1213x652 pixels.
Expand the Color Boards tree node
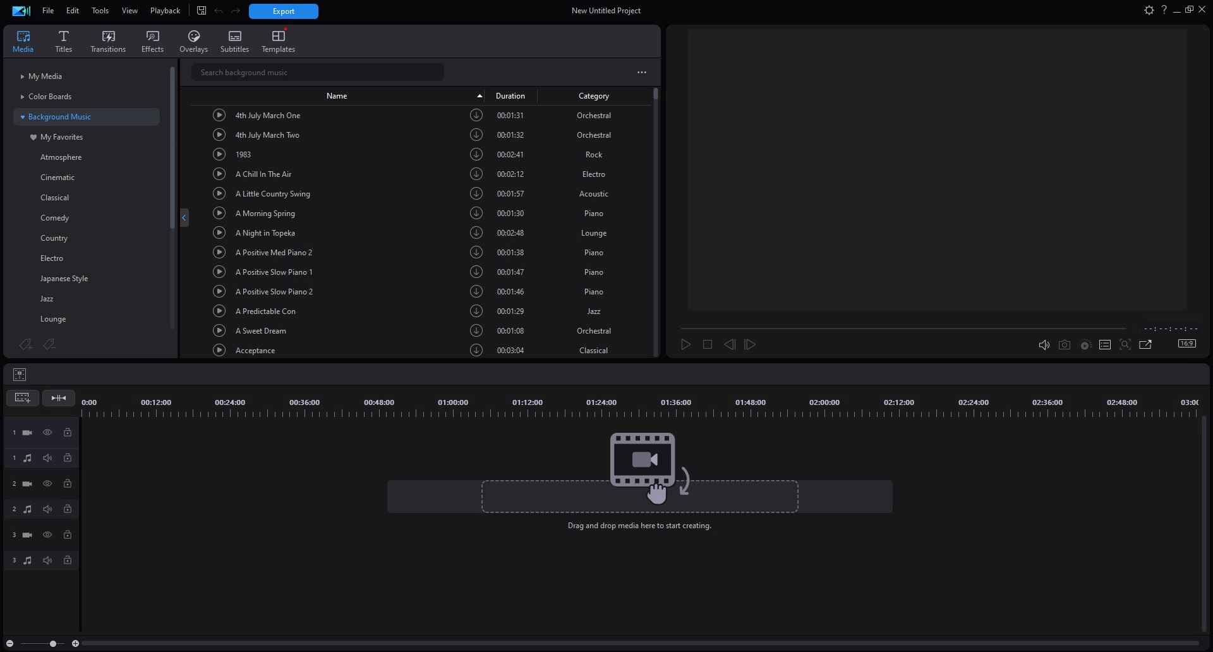click(22, 97)
